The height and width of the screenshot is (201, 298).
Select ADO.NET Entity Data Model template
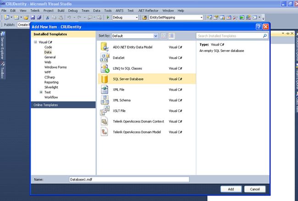147,47
